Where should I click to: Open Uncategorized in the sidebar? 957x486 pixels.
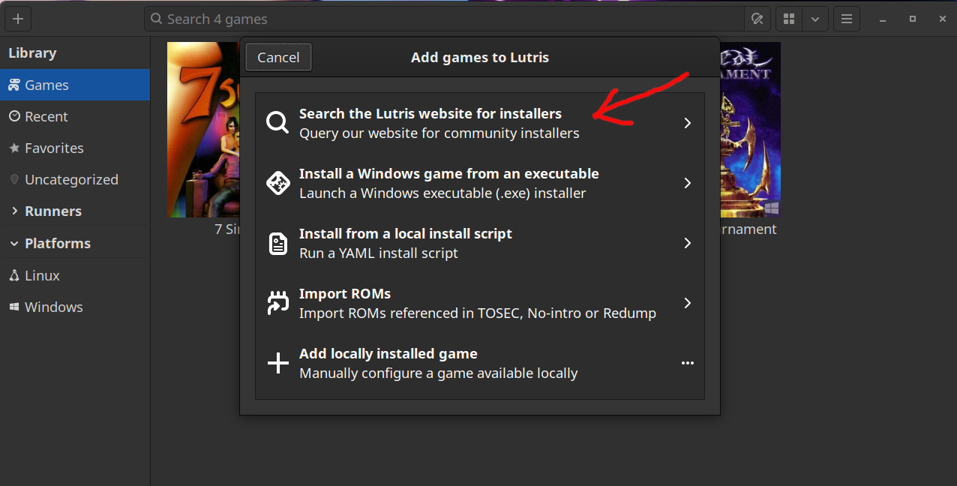(75, 179)
